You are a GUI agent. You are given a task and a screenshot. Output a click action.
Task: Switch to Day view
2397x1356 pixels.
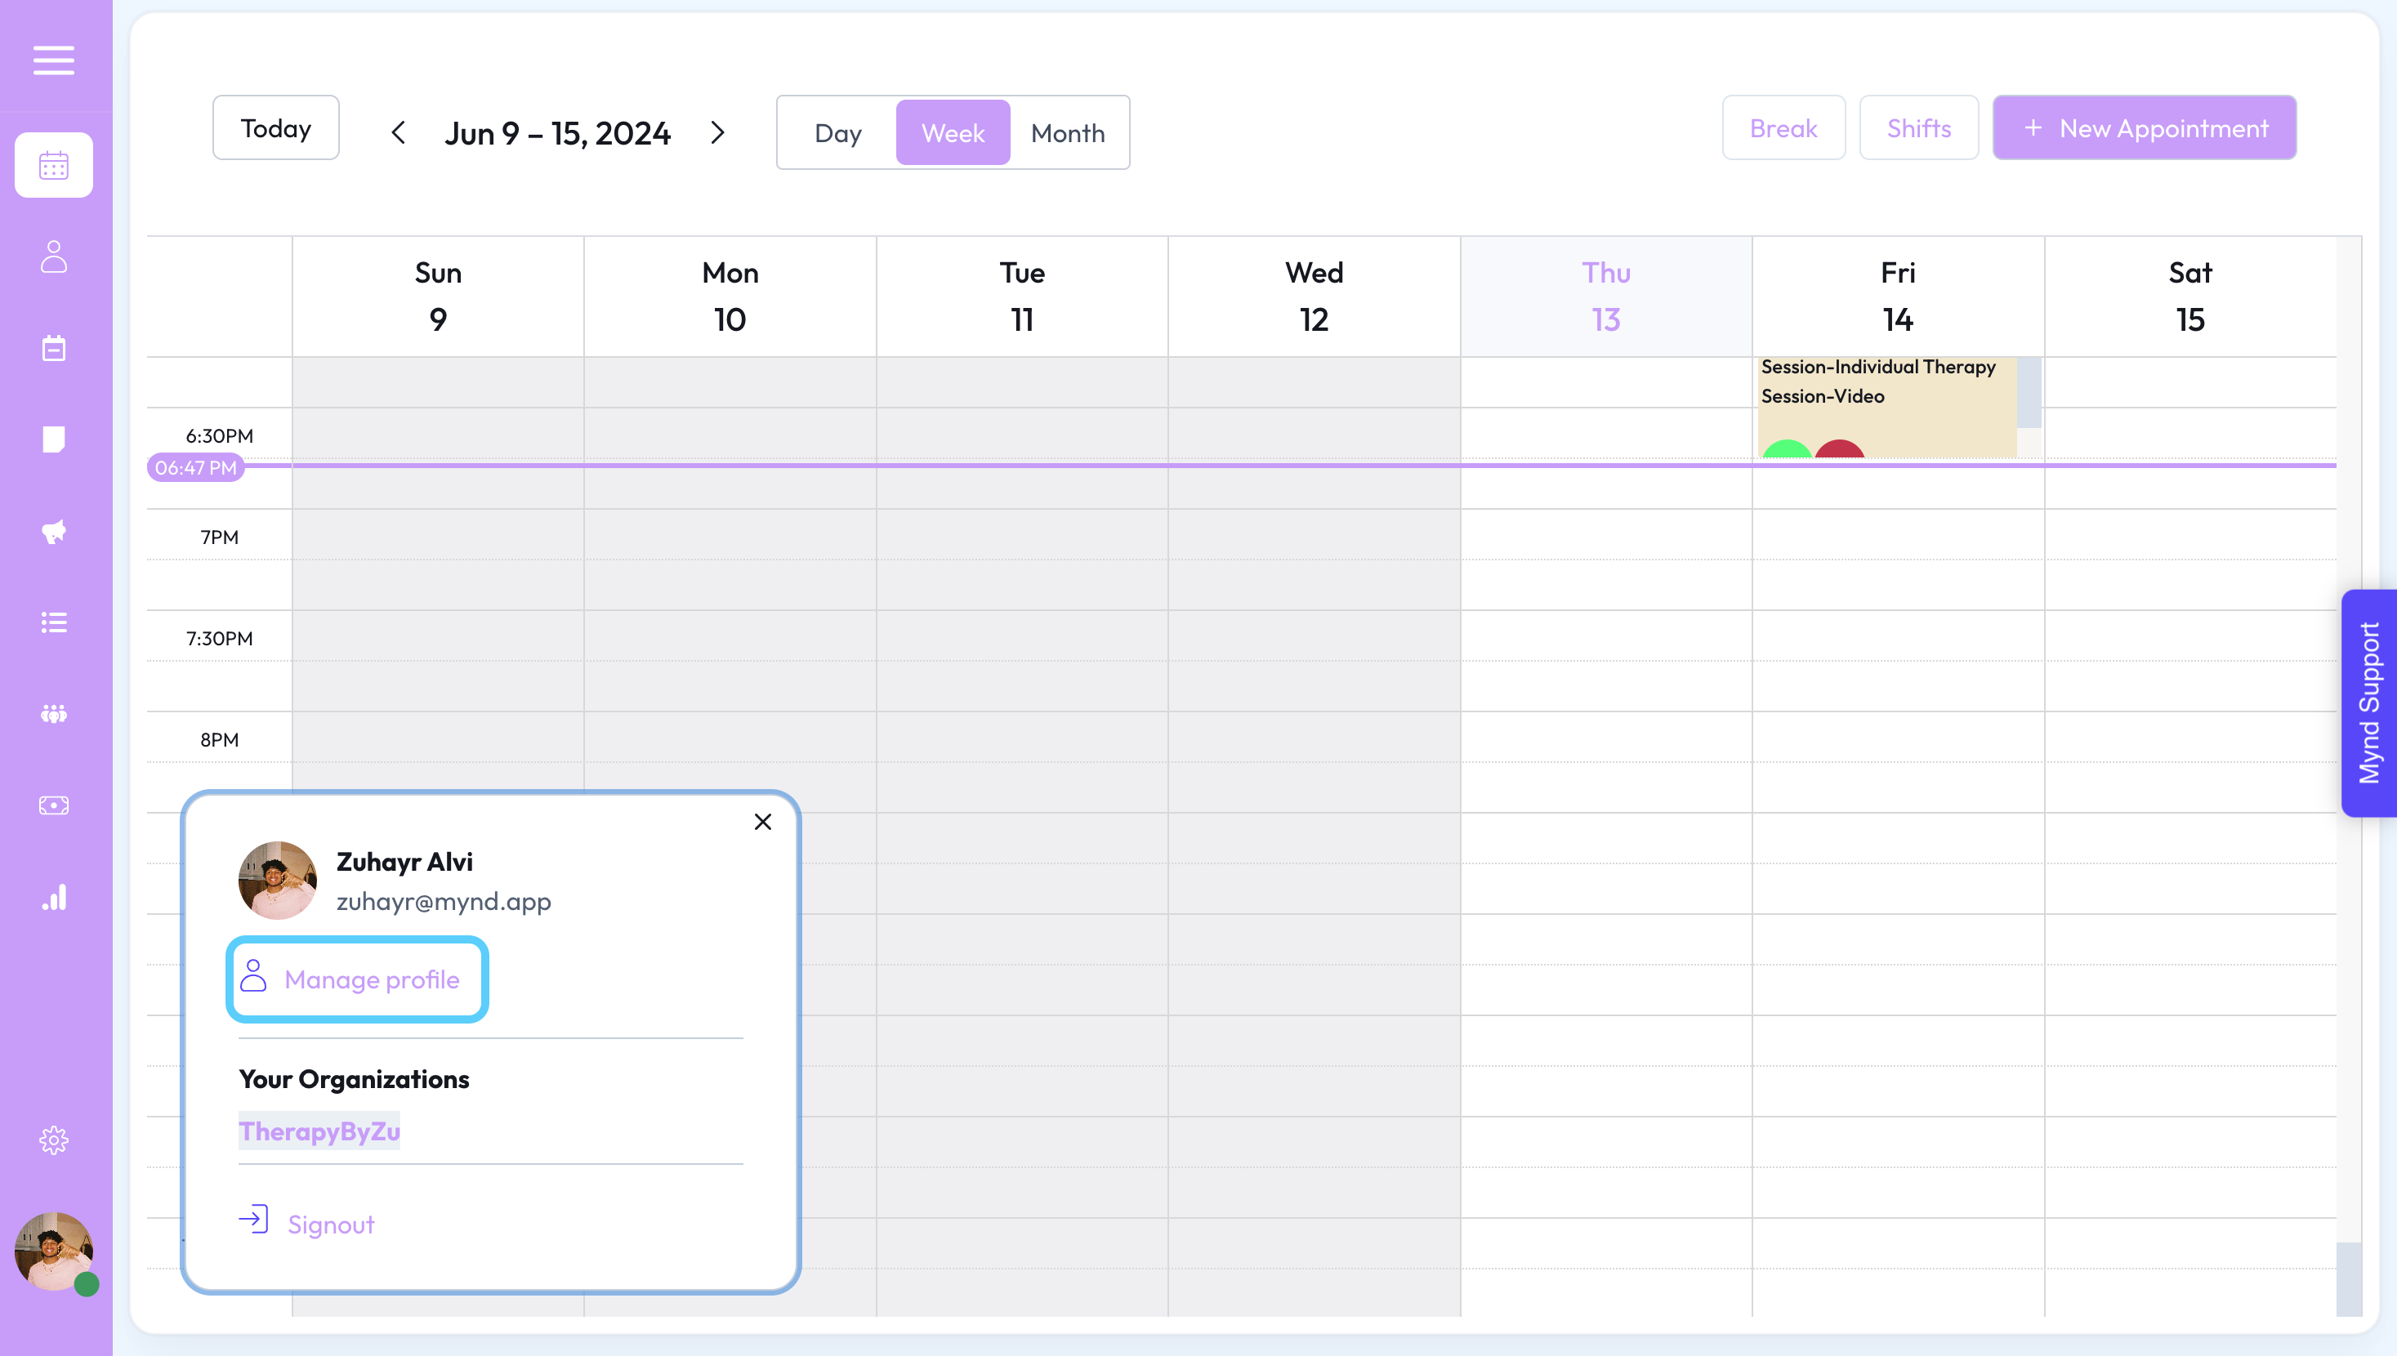tap(837, 133)
